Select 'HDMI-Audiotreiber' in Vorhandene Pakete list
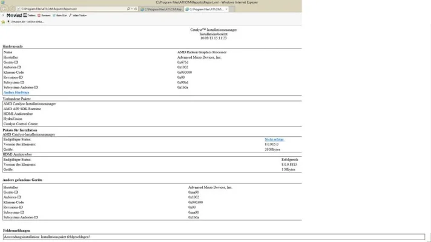The width and height of the screenshot is (431, 242). (x=18, y=114)
